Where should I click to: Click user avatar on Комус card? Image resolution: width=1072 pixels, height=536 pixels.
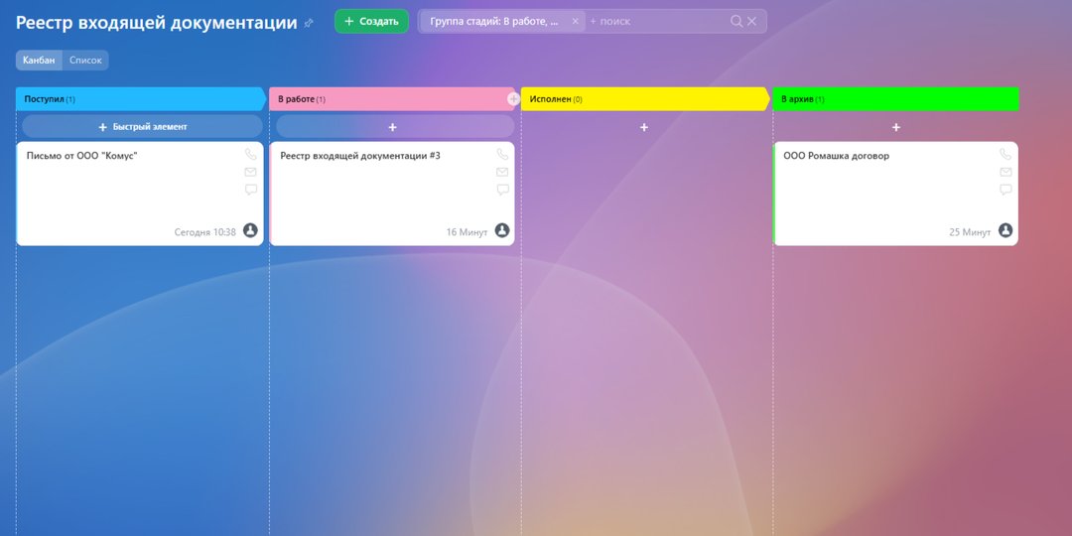click(250, 230)
